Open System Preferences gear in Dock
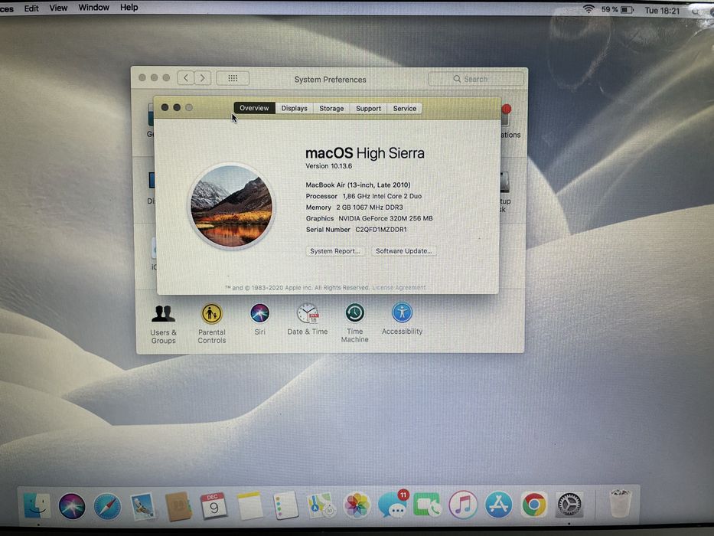 coord(569,505)
